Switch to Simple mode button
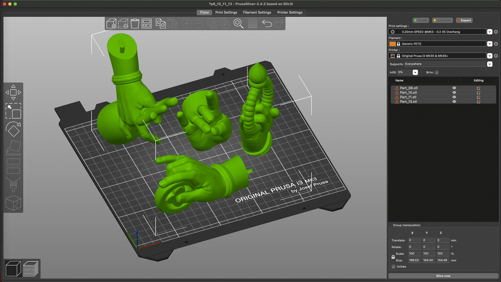Image resolution: width=501 pixels, height=282 pixels. [421, 20]
